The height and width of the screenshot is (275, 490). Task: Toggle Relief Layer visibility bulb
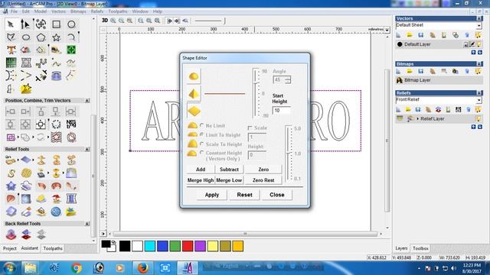(478, 119)
